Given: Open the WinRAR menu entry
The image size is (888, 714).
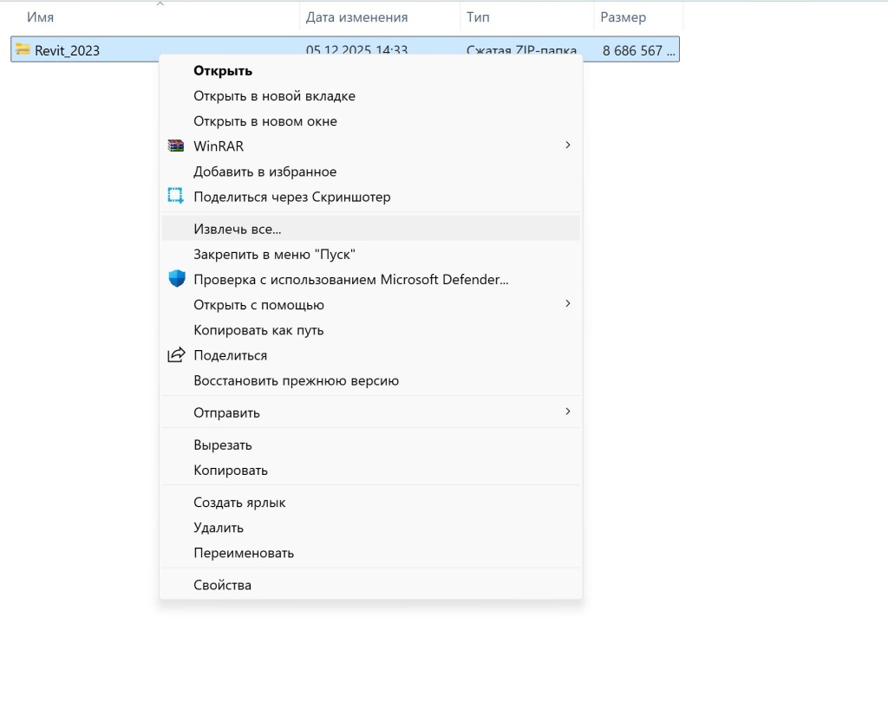Looking at the screenshot, I should click(371, 146).
